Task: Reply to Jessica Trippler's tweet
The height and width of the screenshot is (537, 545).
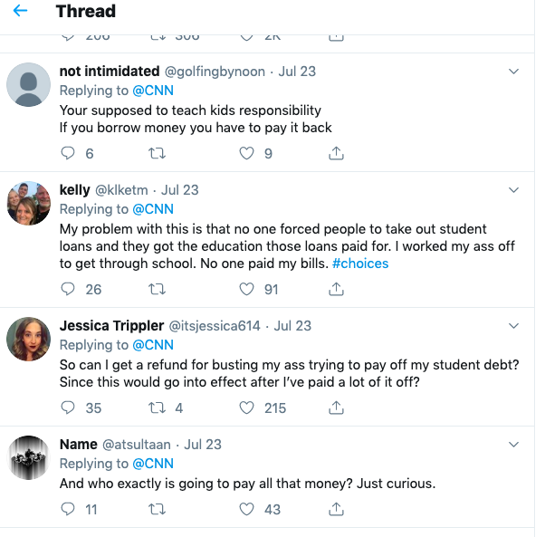Action: click(67, 408)
